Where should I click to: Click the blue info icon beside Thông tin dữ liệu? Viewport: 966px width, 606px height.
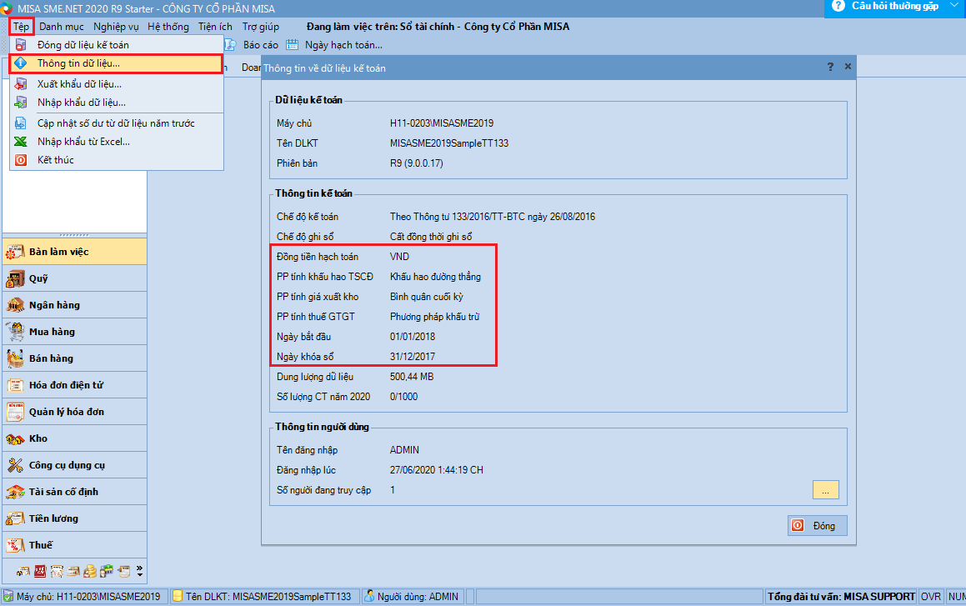pos(21,63)
